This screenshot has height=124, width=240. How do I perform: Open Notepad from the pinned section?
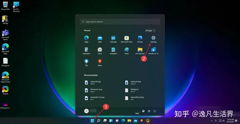(113, 51)
